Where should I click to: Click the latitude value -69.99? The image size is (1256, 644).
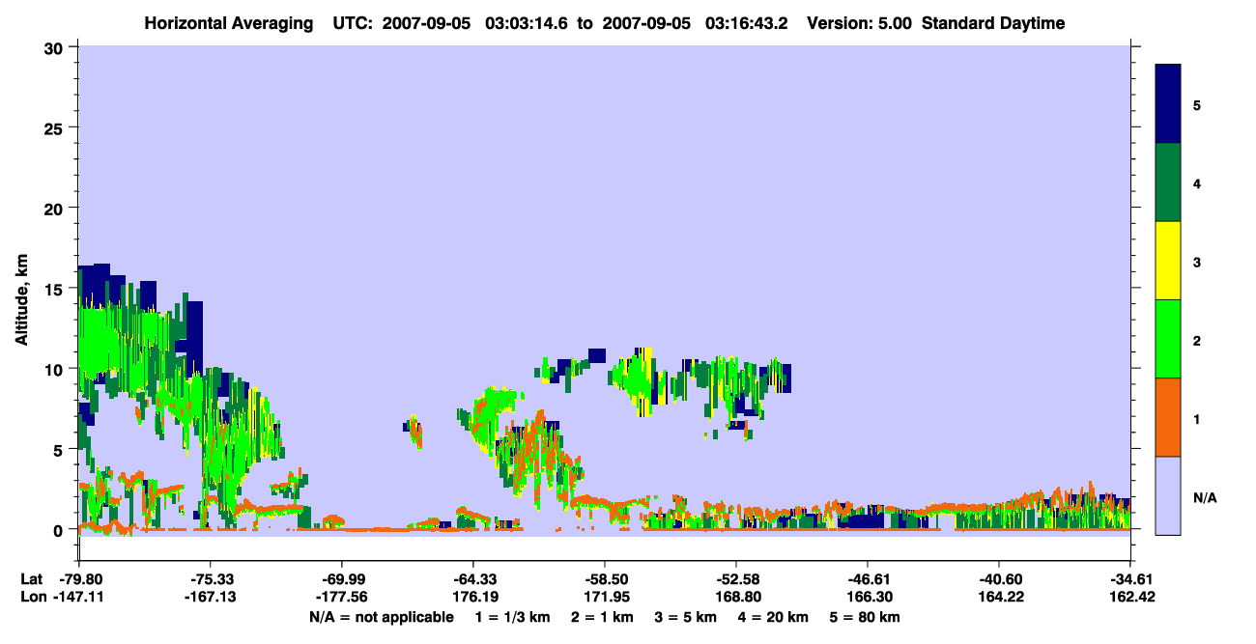point(342,578)
